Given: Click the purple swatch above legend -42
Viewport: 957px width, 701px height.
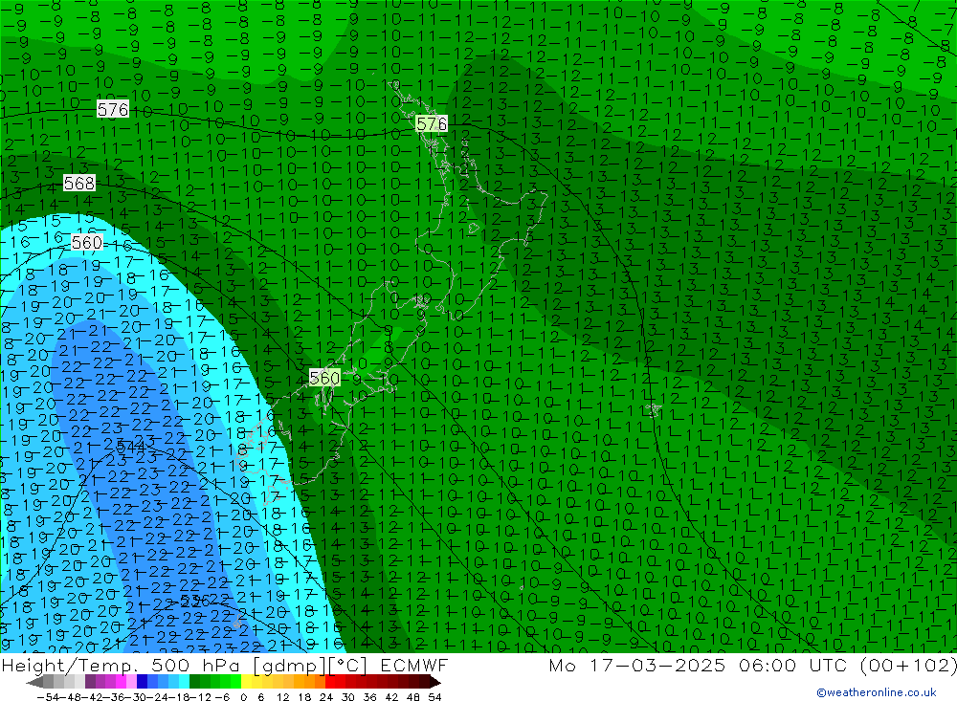Looking at the screenshot, I should (x=90, y=682).
